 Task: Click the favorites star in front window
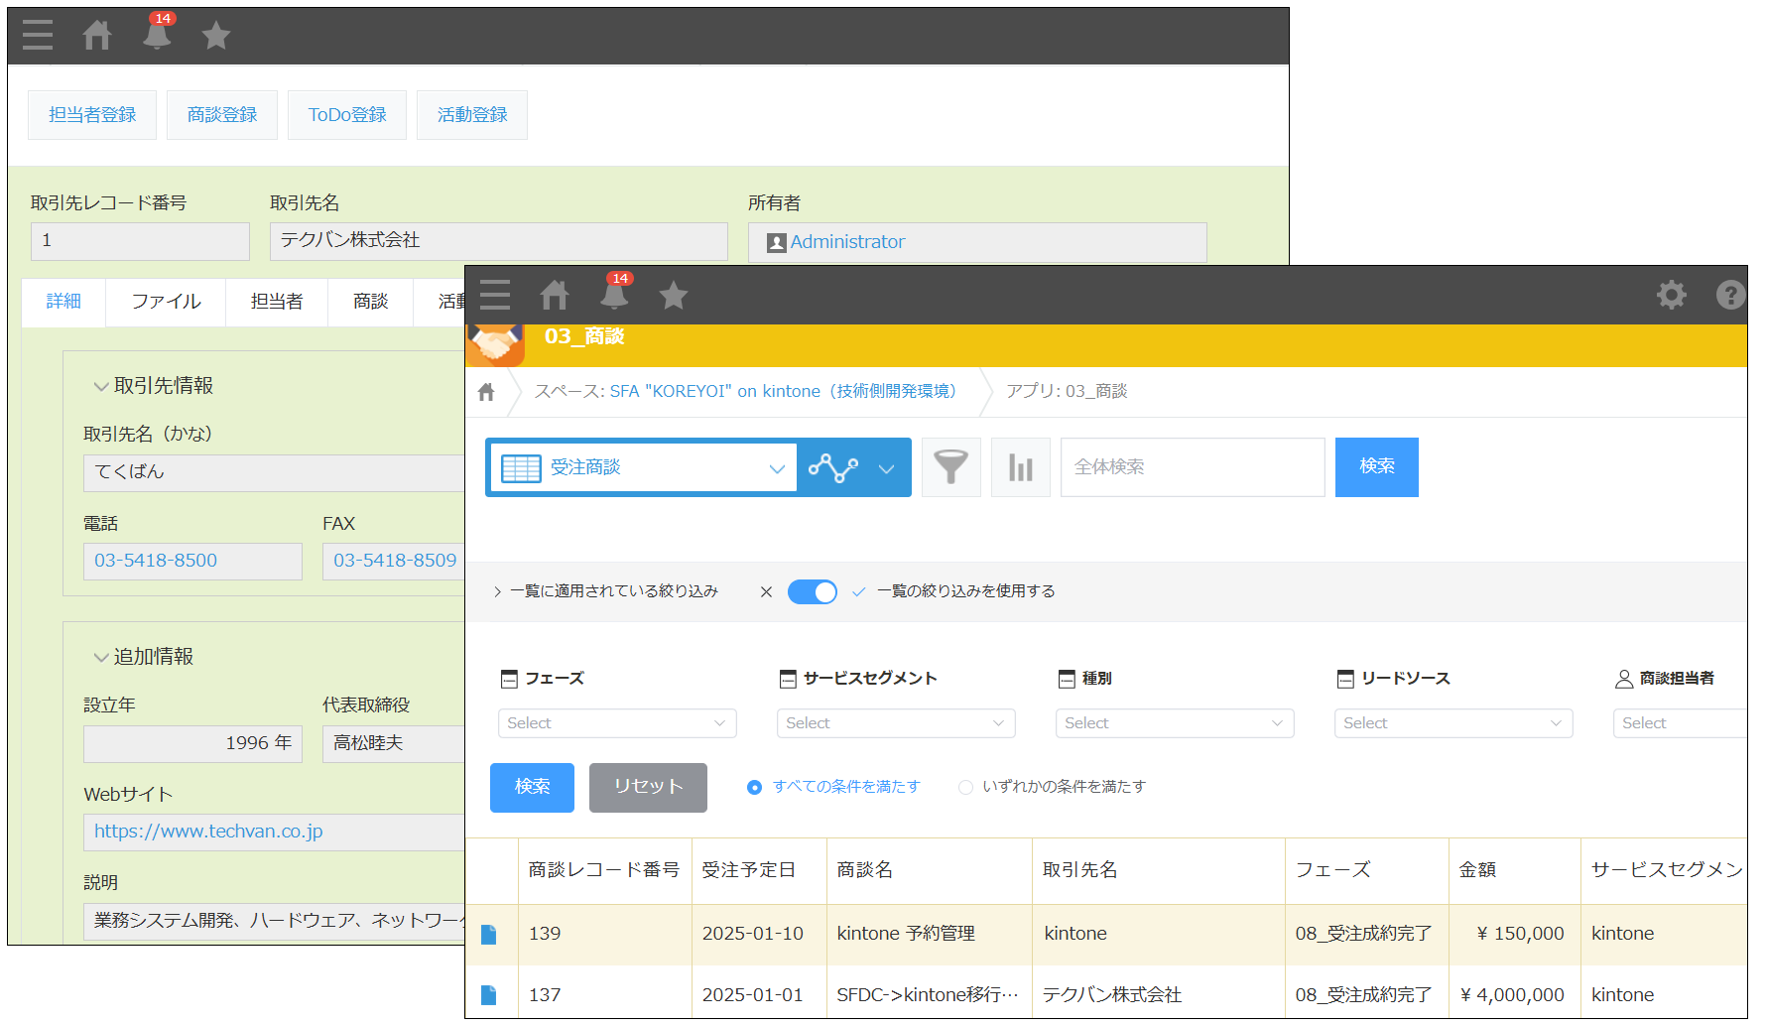pyautogui.click(x=673, y=295)
